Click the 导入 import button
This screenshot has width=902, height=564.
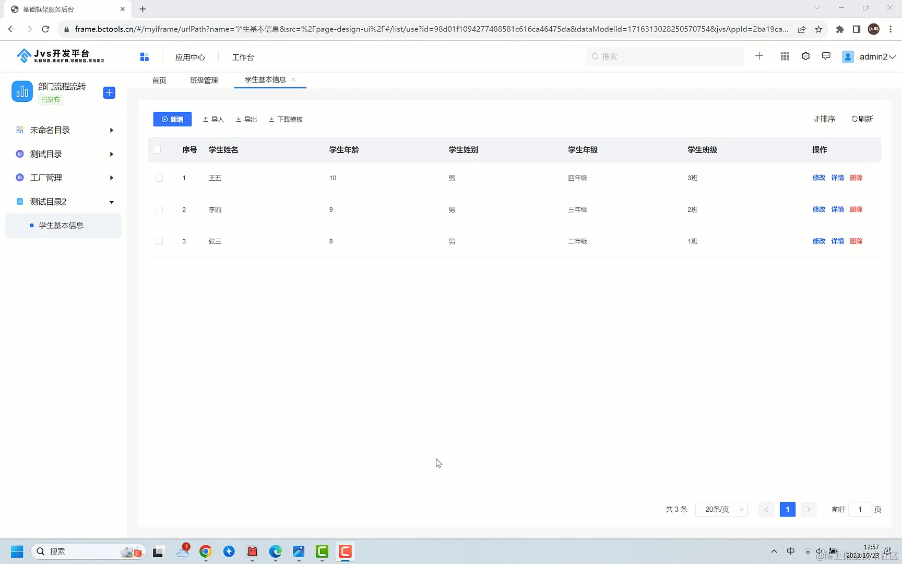click(213, 119)
